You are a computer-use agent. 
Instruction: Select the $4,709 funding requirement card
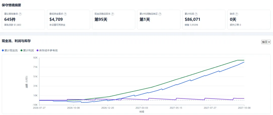pyautogui.click(x=69, y=20)
